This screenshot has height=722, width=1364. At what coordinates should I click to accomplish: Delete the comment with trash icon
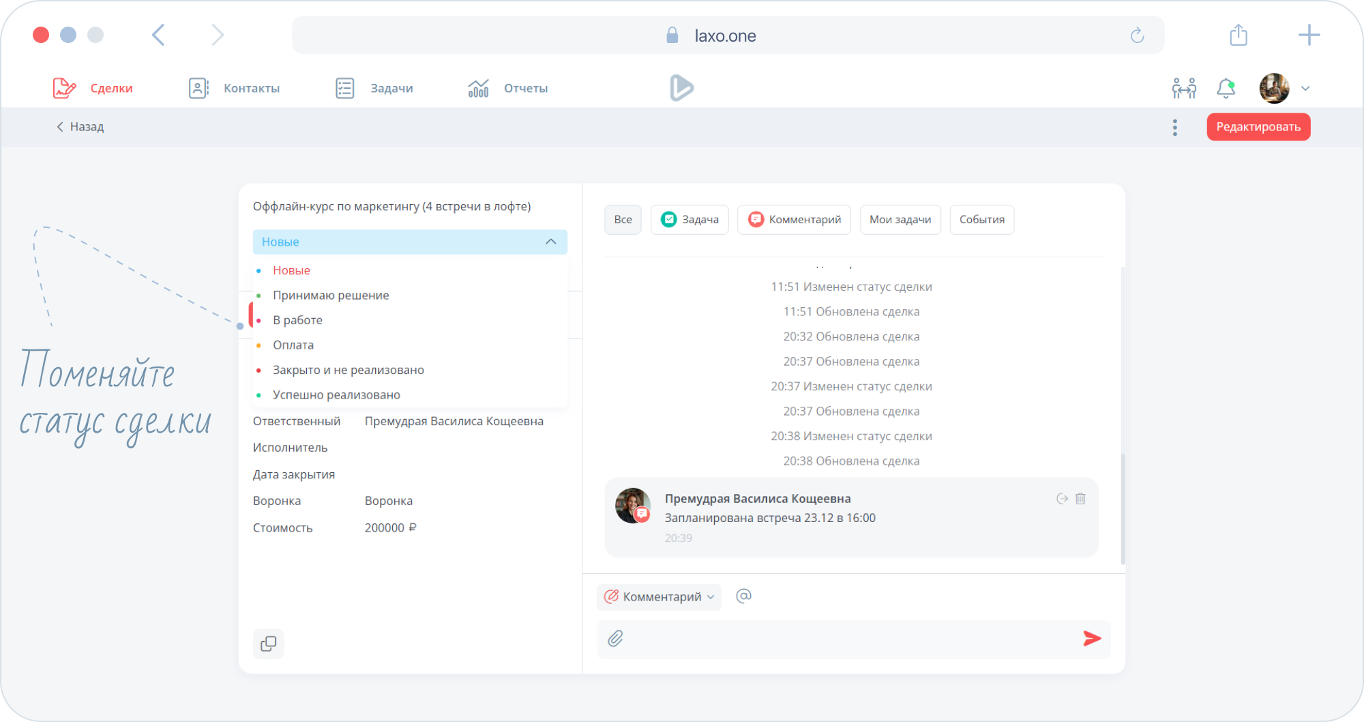pyautogui.click(x=1081, y=499)
